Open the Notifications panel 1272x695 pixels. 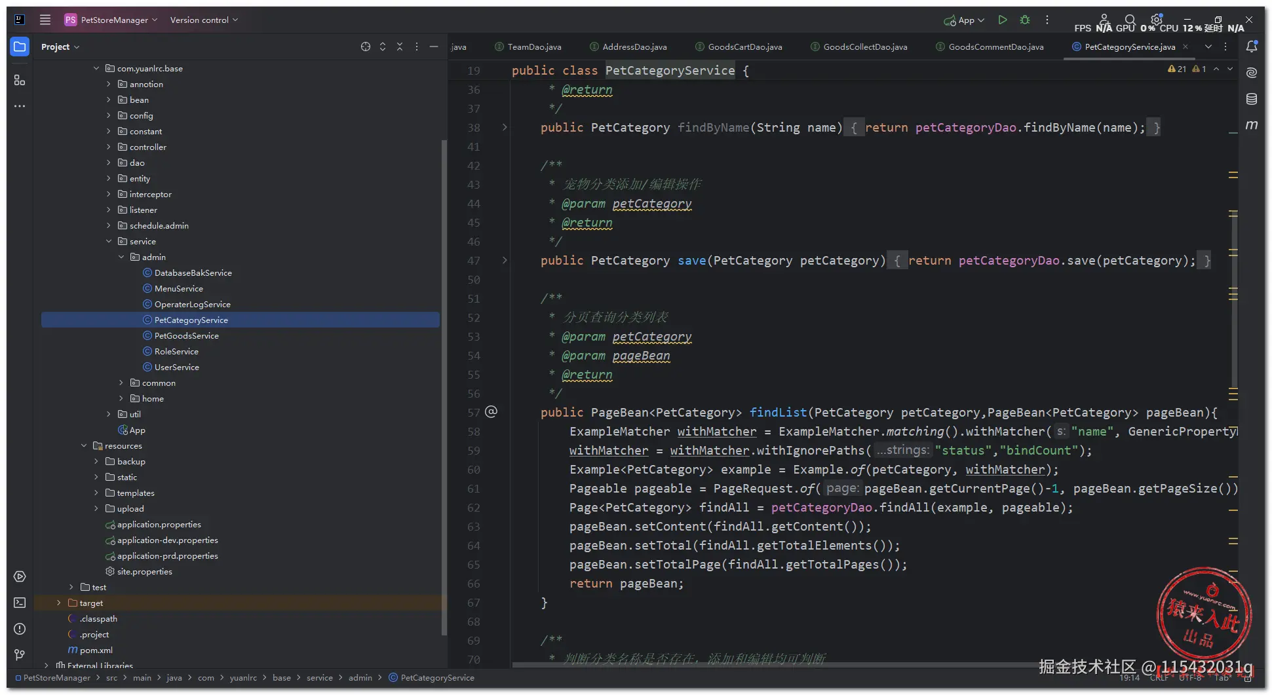(1252, 47)
